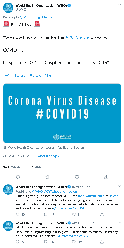Retweet the reply with 334 retweets

[x=45, y=242]
